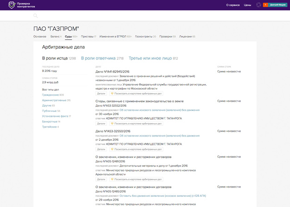Viewport: 290px width, 207px height.
Task: View case А53-32552/2016 in картотека арбитражных дел
Action: point(137,123)
